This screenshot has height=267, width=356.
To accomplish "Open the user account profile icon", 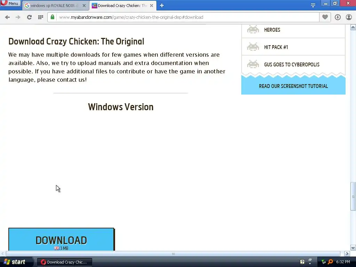I will [x=349, y=17].
